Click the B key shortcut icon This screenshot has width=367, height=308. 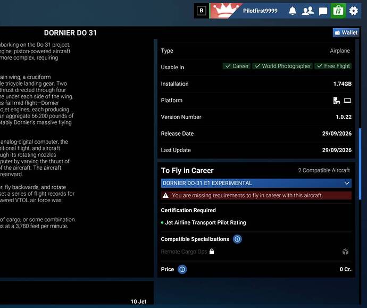click(201, 11)
